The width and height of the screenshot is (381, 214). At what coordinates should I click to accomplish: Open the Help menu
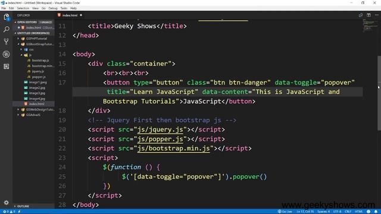(x=73, y=8)
